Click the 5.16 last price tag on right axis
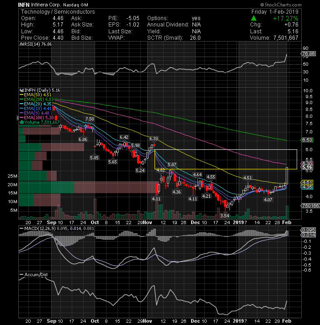 coord(307,167)
